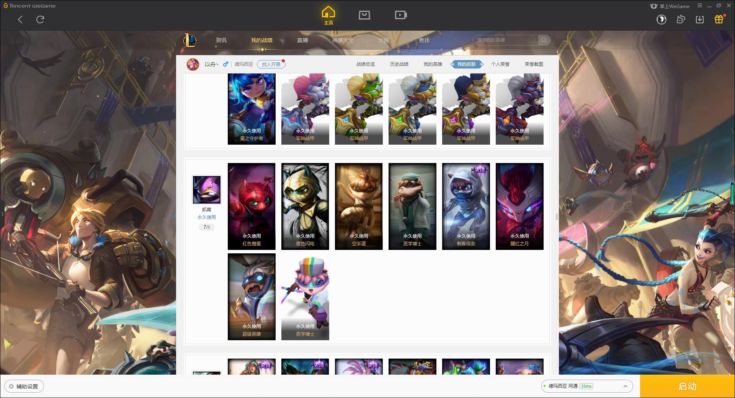The image size is (735, 398).
Task: Open the flame mascot icon at top right
Action: pos(681,20)
